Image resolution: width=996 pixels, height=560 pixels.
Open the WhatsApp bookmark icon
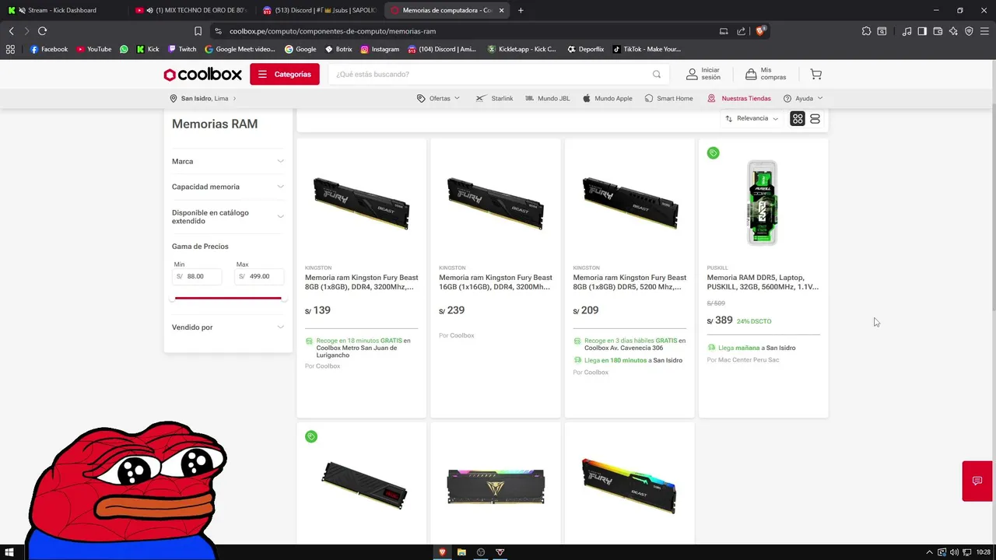[124, 49]
